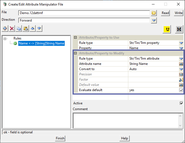This screenshot has width=185, height=143.
Task: Open the Convert to dropdown
Action: (x=181, y=69)
